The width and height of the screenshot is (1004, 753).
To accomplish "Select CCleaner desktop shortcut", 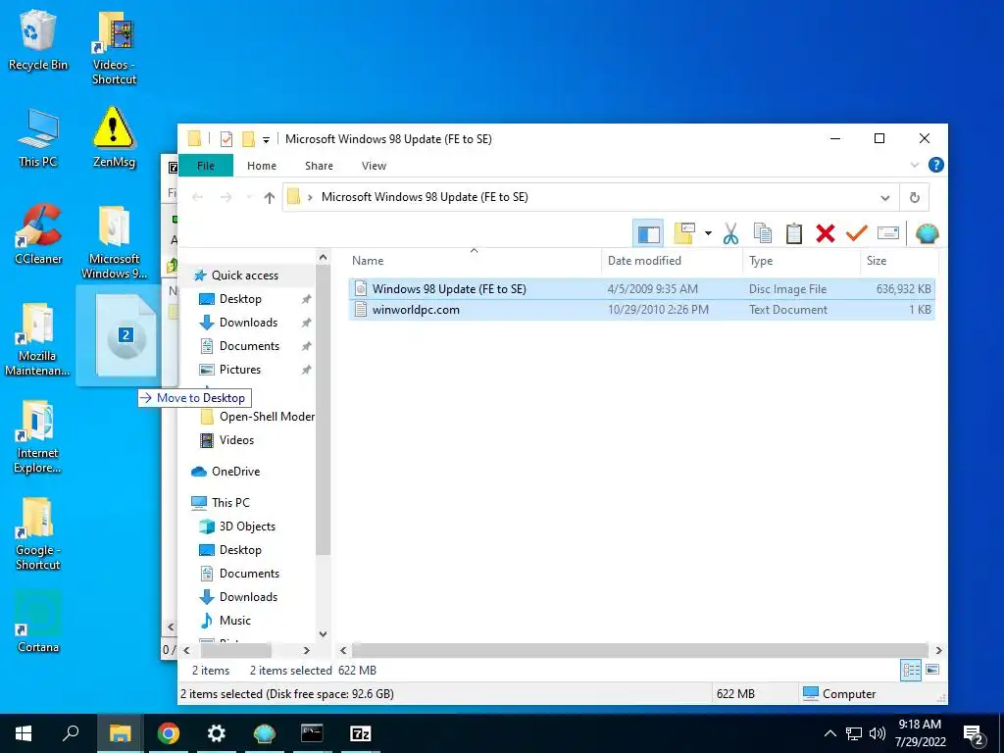I will click(x=38, y=234).
